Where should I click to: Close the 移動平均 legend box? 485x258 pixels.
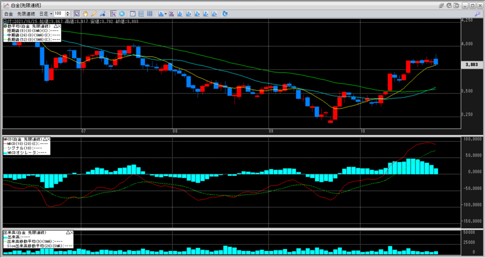pyautogui.click(x=59, y=26)
